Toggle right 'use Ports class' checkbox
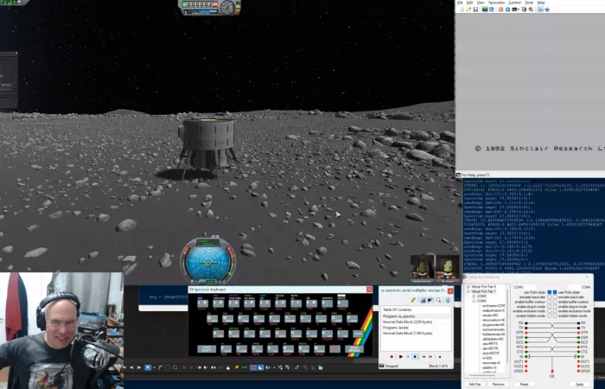The width and height of the screenshot is (605, 389). (x=555, y=292)
